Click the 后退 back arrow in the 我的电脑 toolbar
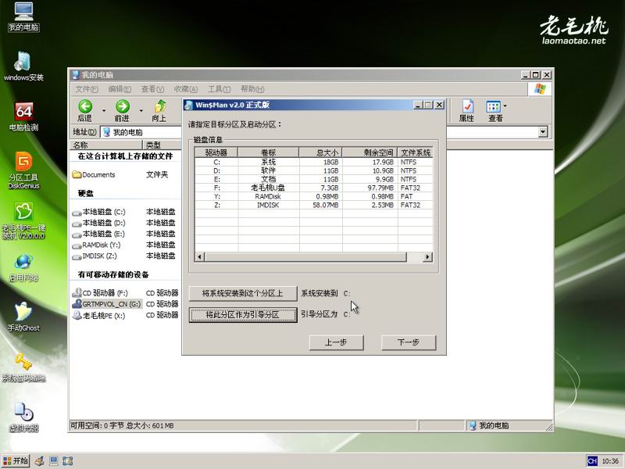 [x=85, y=111]
